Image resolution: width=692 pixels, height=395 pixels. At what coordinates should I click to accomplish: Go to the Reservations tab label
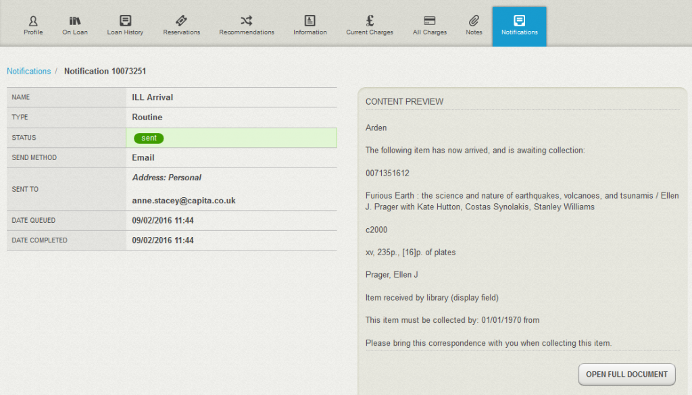click(181, 32)
